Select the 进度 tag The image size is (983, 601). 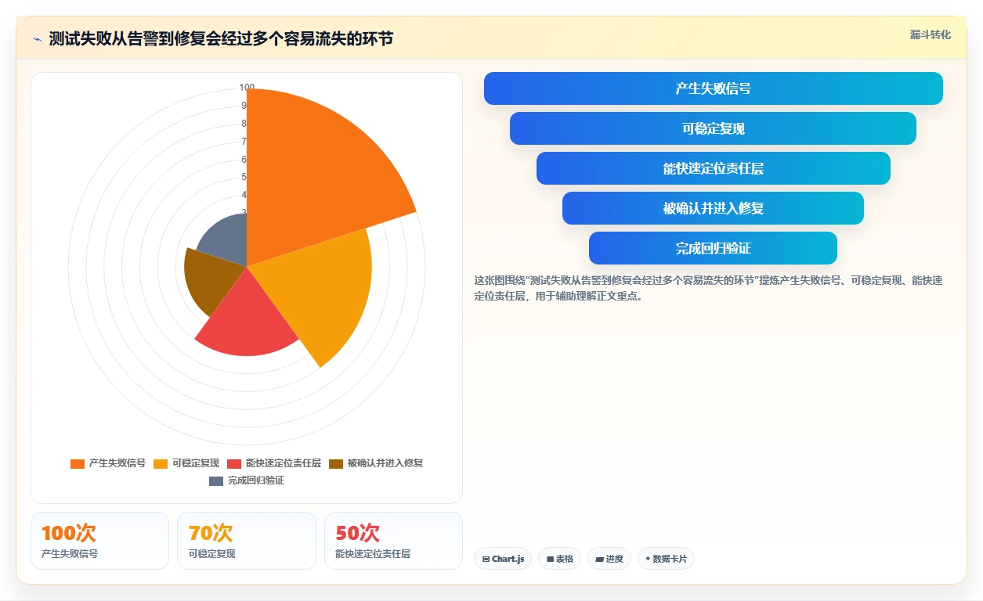tap(609, 559)
